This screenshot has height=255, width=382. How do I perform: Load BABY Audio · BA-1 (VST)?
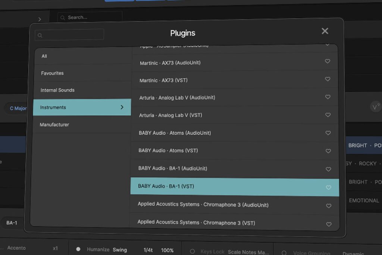(235, 187)
